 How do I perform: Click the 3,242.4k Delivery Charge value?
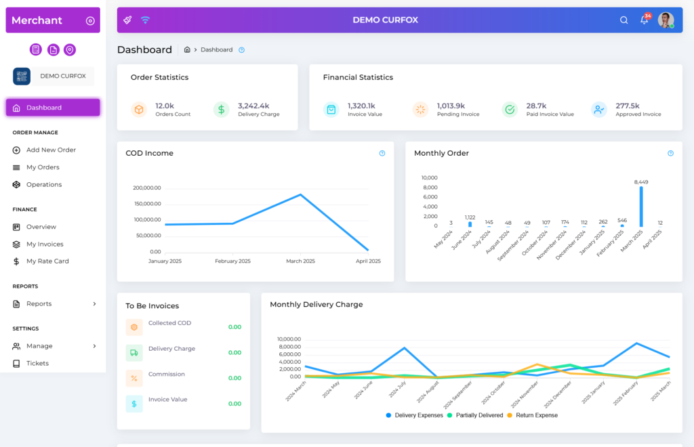point(253,106)
